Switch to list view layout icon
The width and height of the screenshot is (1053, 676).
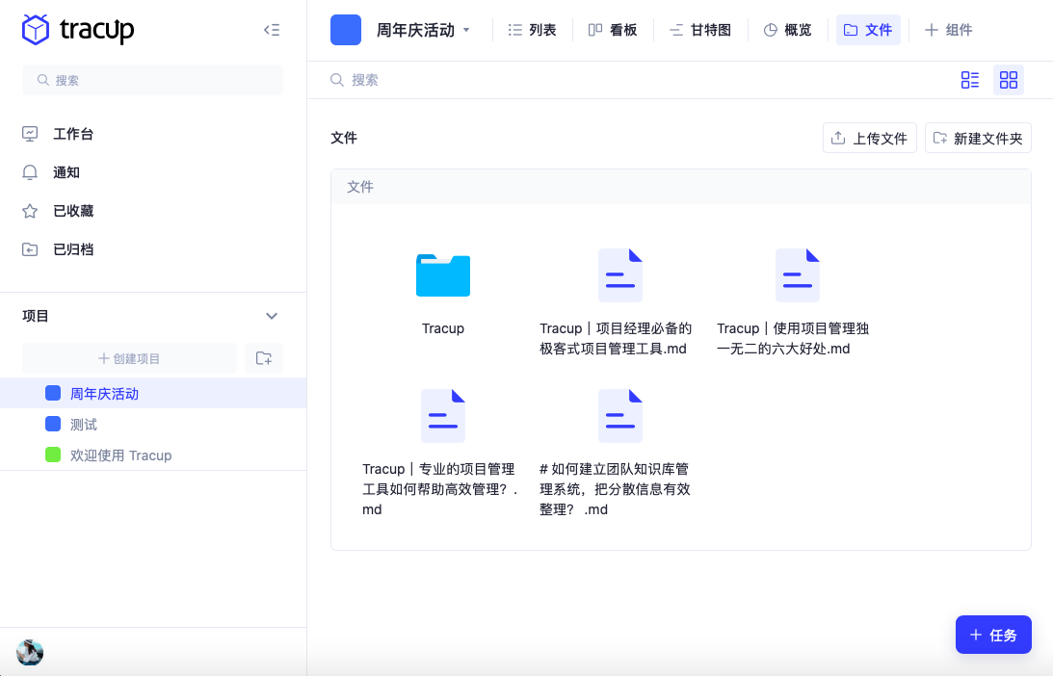970,80
